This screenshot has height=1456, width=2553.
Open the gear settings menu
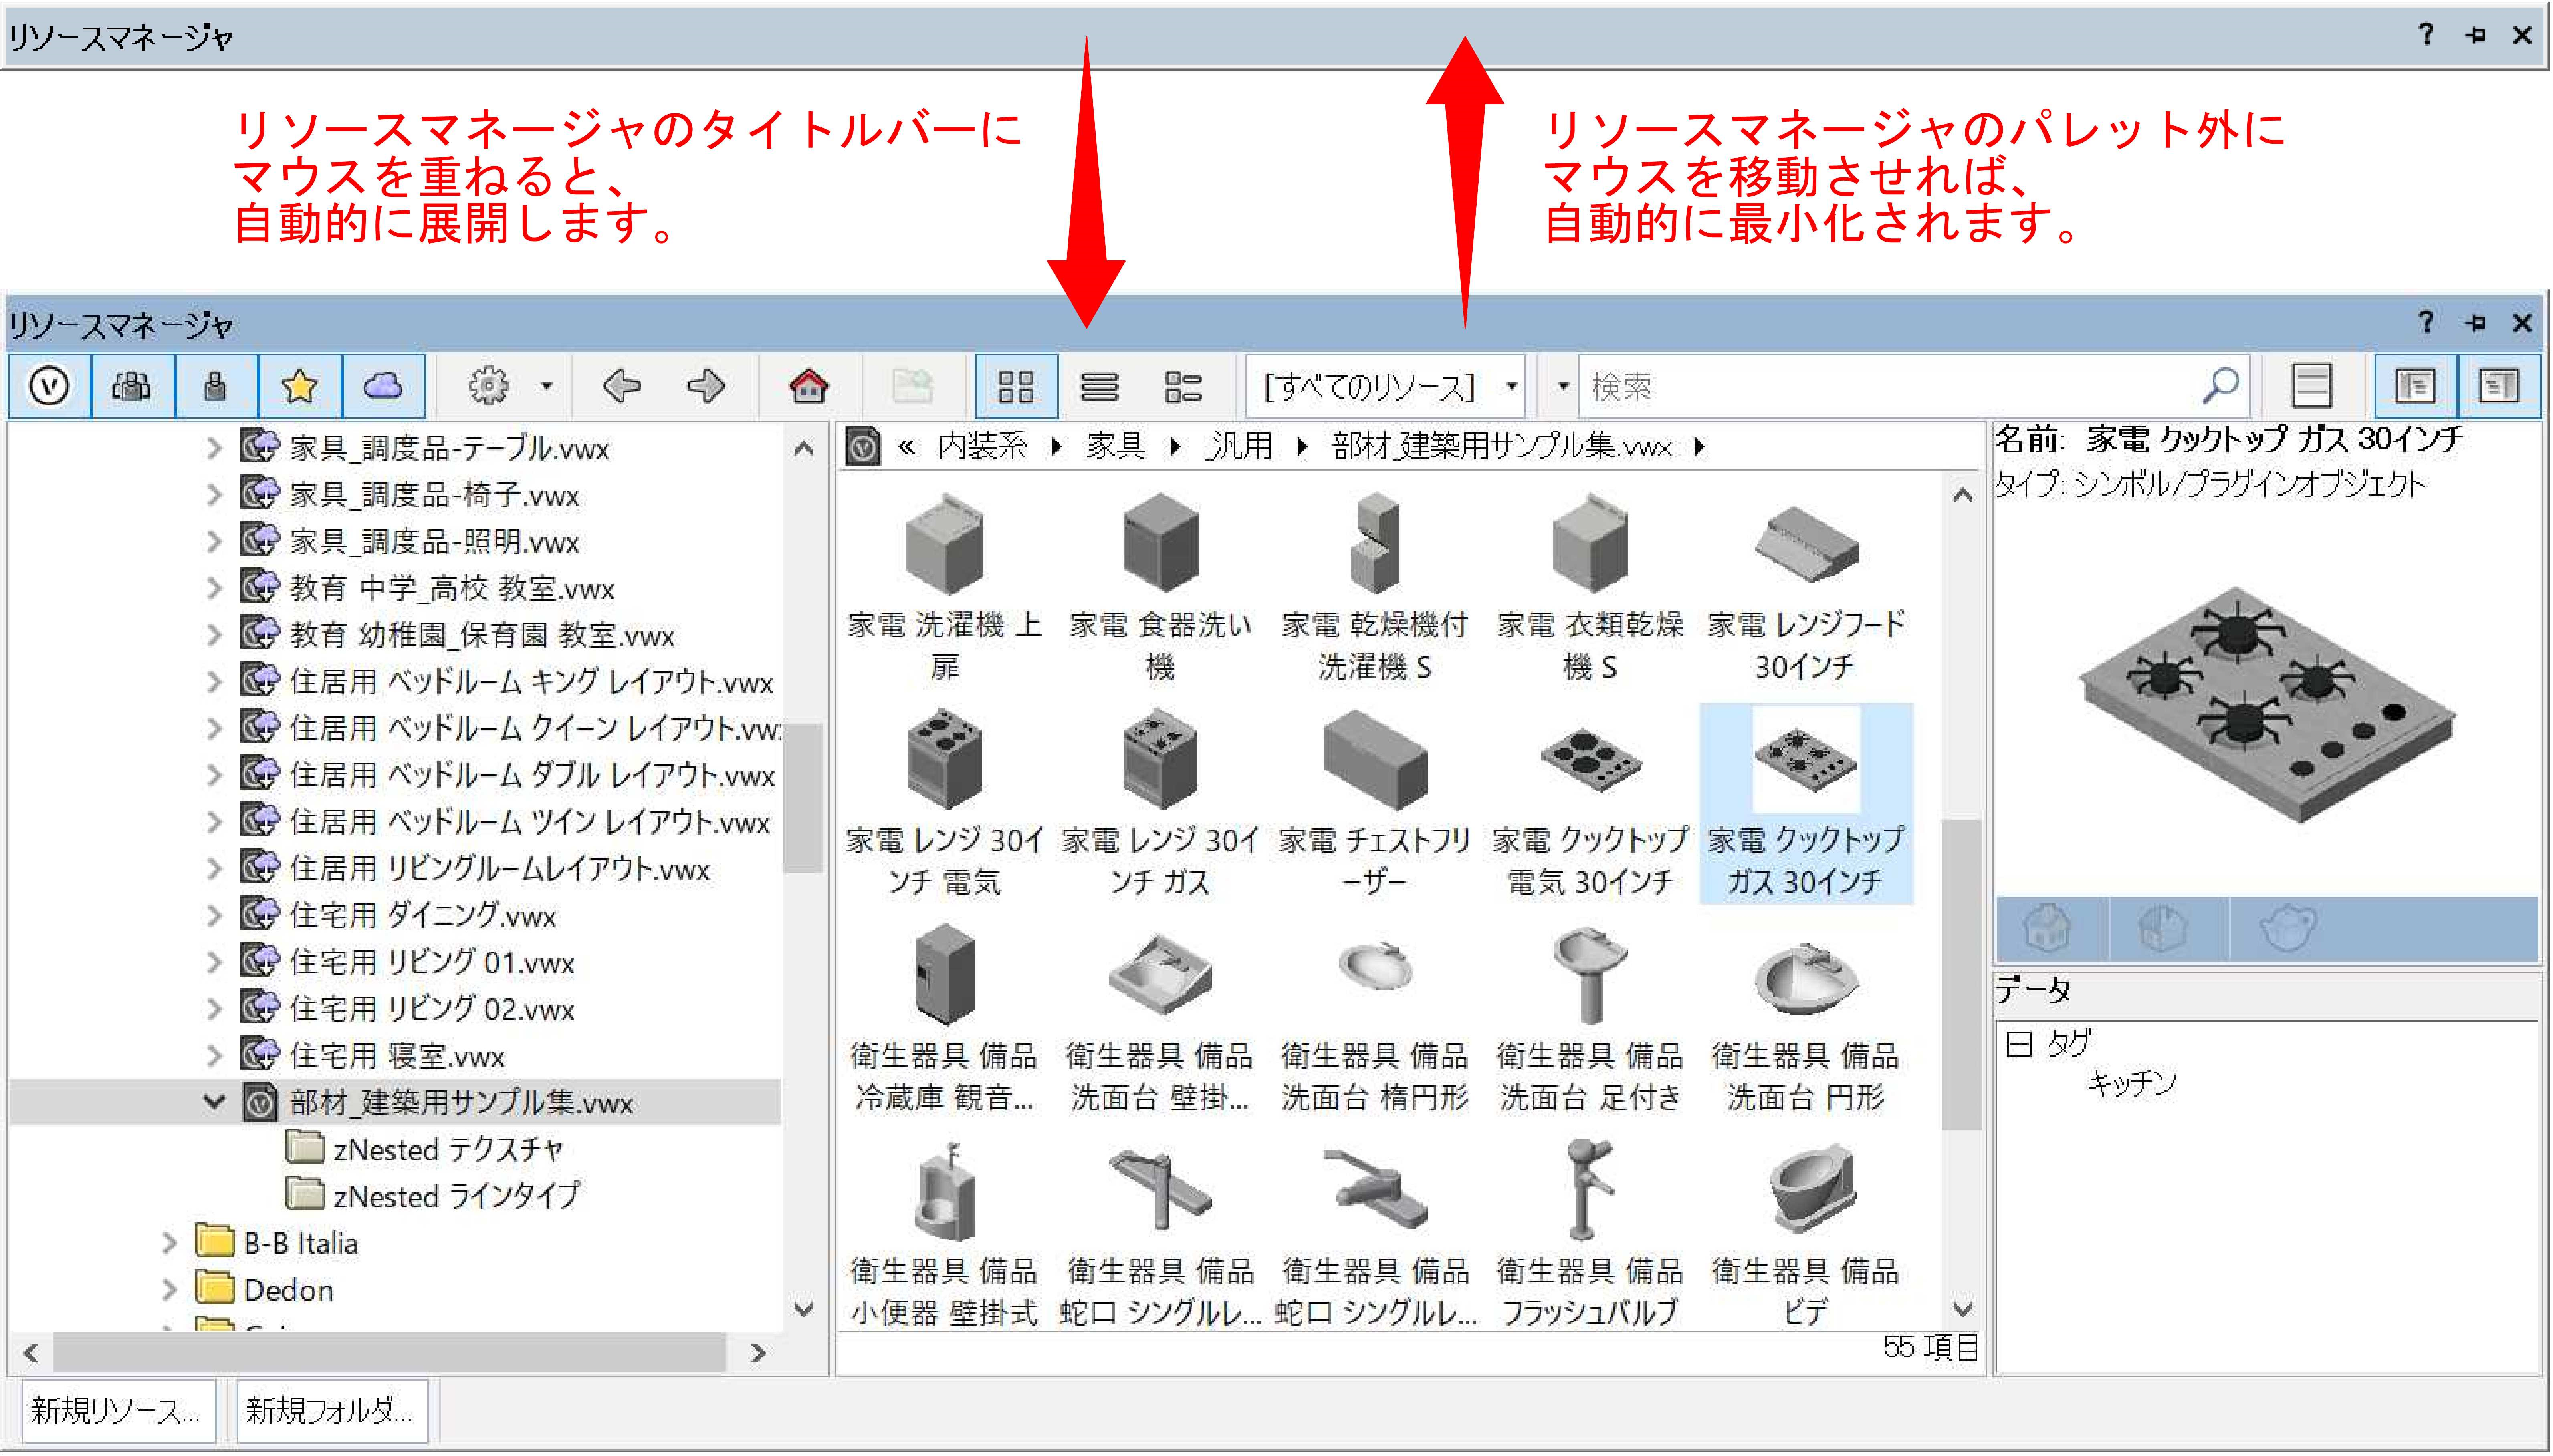[x=488, y=386]
